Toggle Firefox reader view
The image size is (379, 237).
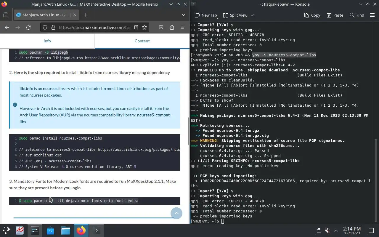(136, 27)
